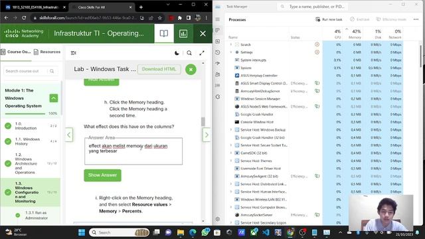
Task: Click Task Manager search box
Action: point(313,7)
